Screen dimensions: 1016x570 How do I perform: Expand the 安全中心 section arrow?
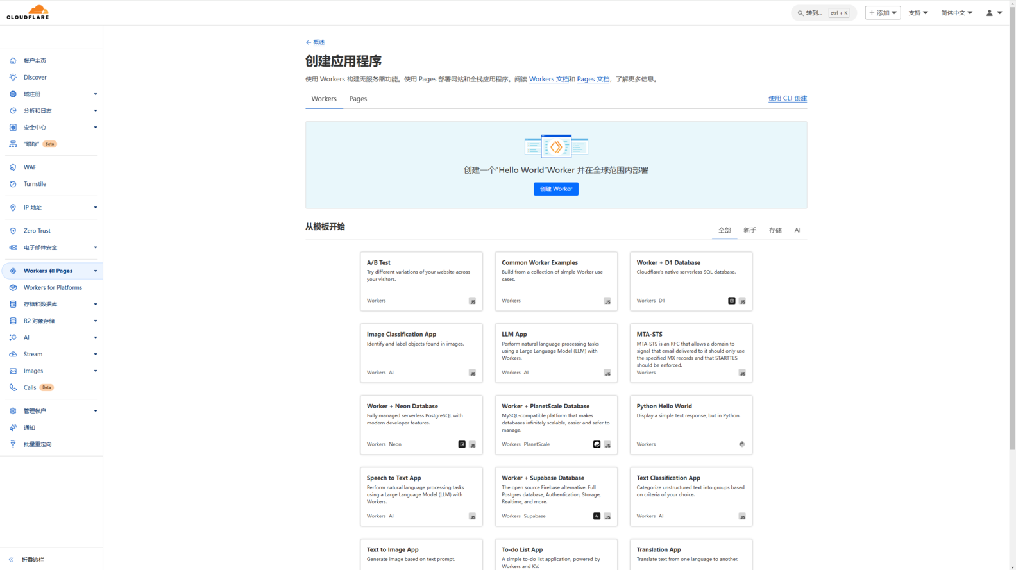coord(96,128)
